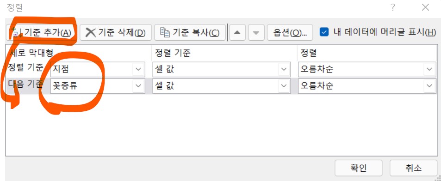441x181 pixels.
Task: Click the 기준 추가 (Add Level) button
Action: pyautogui.click(x=41, y=32)
